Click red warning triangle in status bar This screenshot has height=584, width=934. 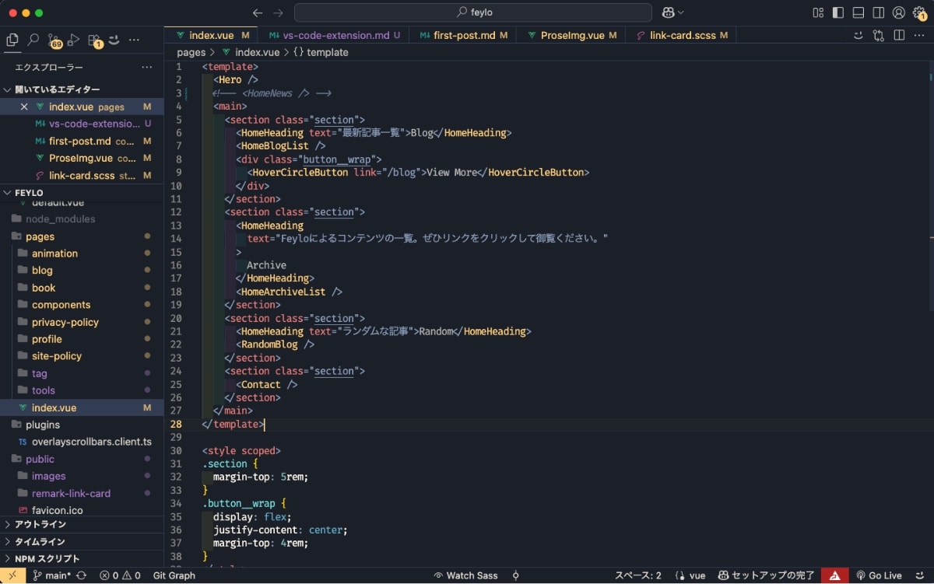coord(834,575)
